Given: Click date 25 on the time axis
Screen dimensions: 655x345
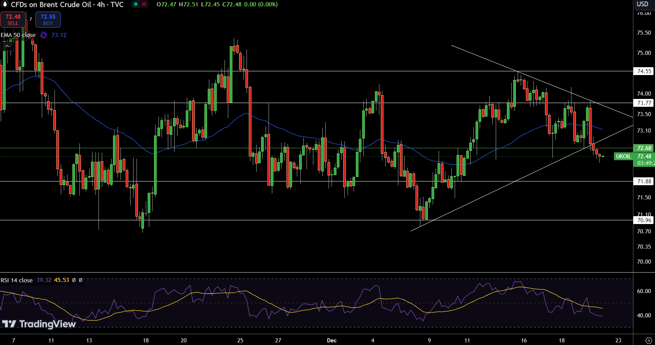Looking at the screenshot, I should (240, 340).
